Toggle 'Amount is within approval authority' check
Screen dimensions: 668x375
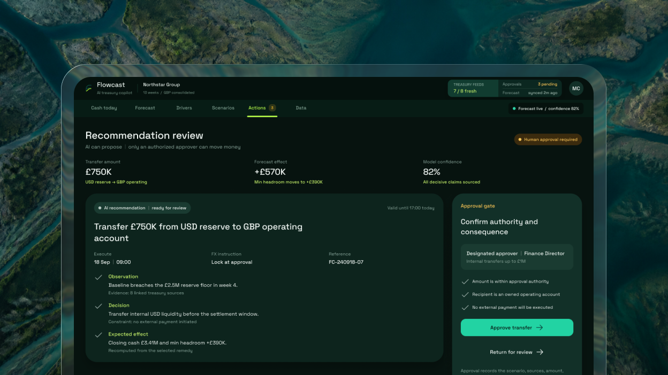[x=465, y=282]
